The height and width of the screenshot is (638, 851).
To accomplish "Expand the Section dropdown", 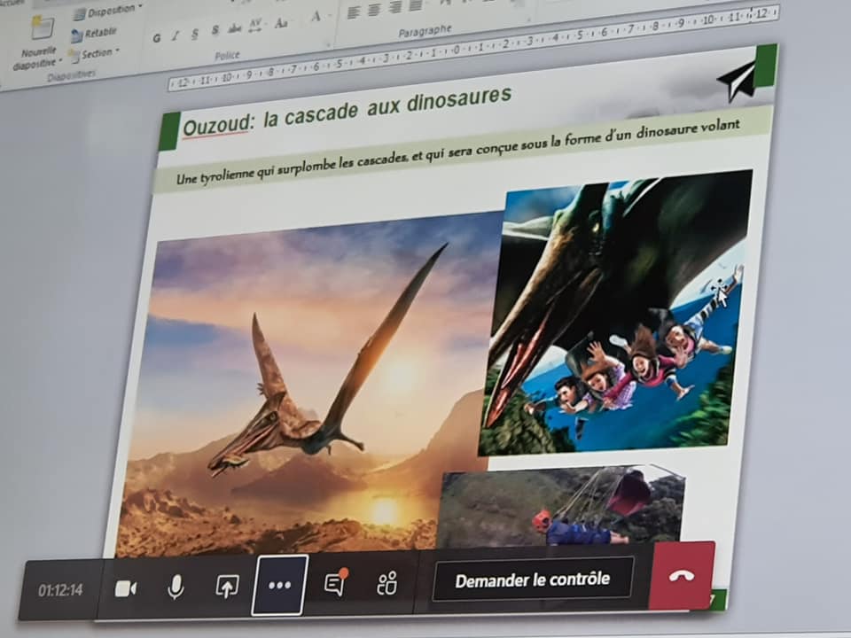I will [99, 54].
